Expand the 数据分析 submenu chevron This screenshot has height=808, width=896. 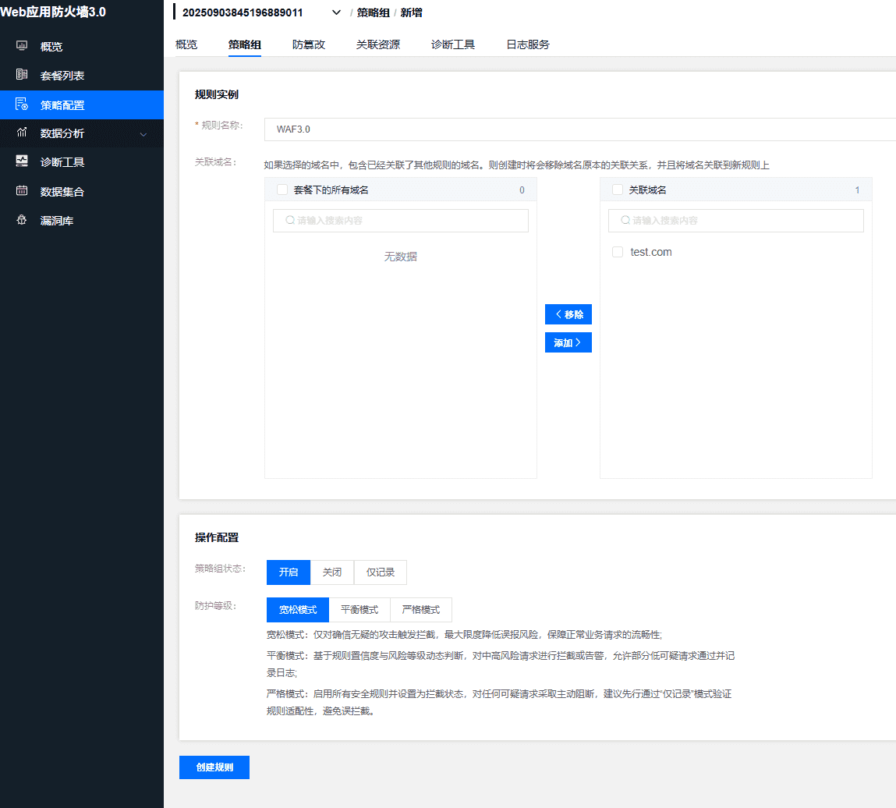click(x=143, y=134)
